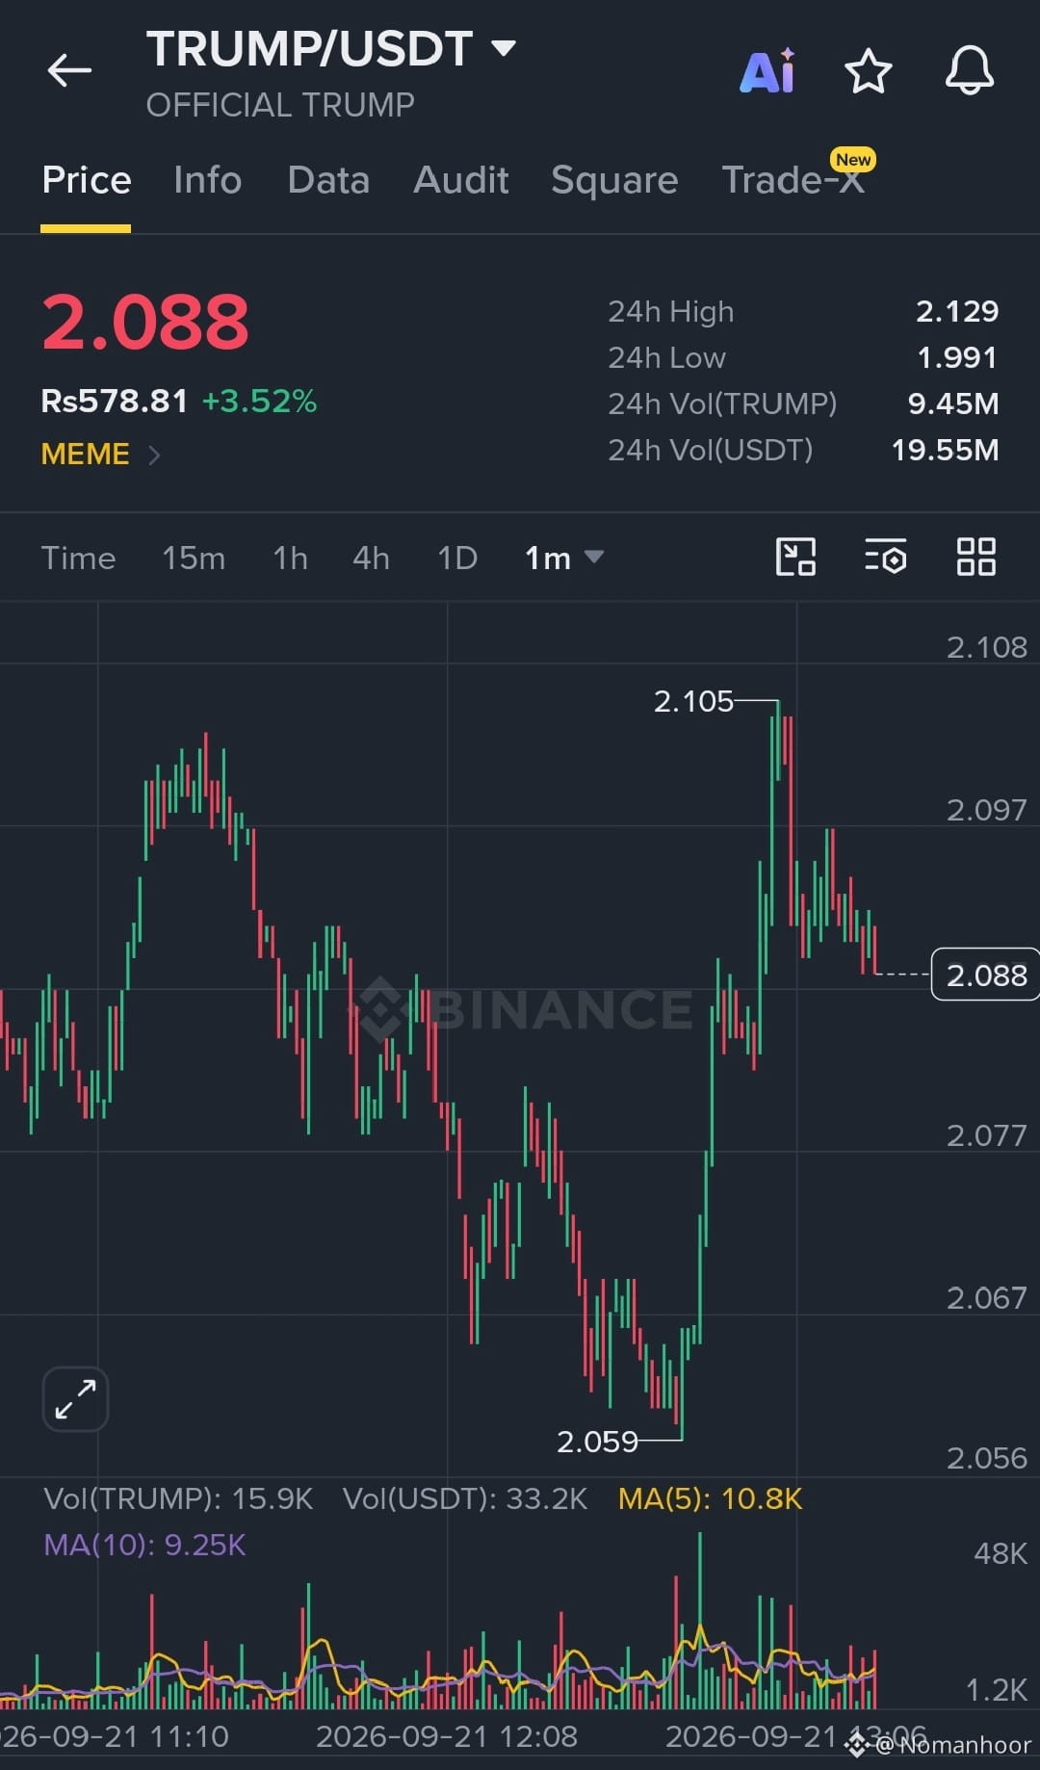This screenshot has height=1770, width=1040.
Task: Expand the TRUMP/USDT pair dropdown
Action: pyautogui.click(x=504, y=47)
